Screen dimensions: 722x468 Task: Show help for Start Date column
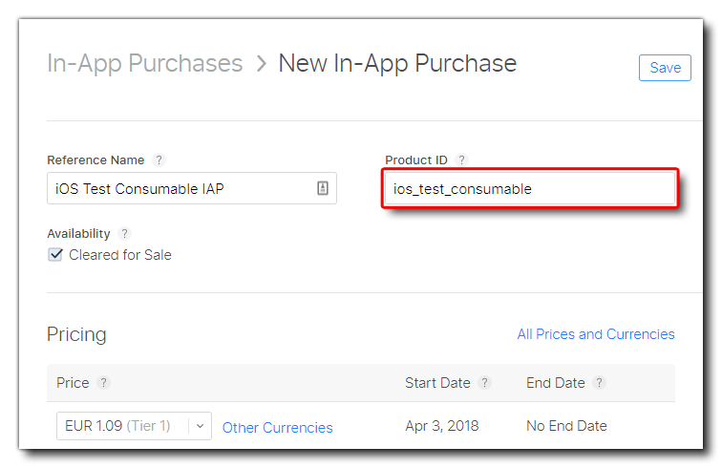(485, 383)
